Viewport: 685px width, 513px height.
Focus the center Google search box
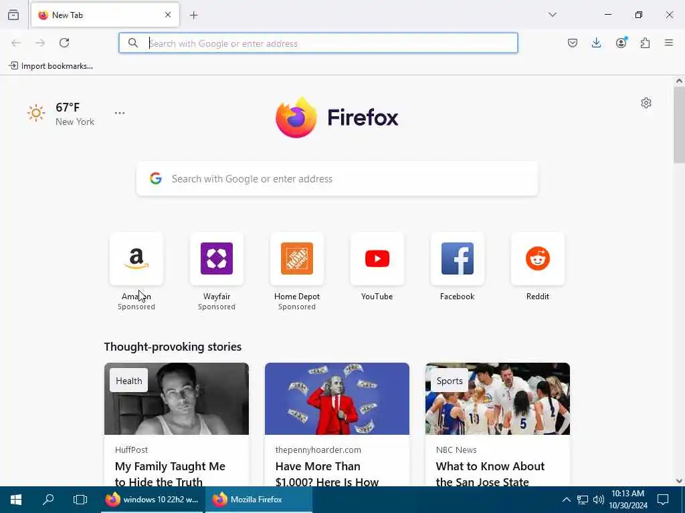point(337,179)
